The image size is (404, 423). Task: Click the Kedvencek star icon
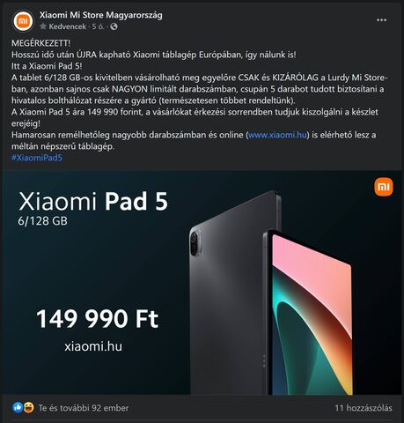point(43,26)
